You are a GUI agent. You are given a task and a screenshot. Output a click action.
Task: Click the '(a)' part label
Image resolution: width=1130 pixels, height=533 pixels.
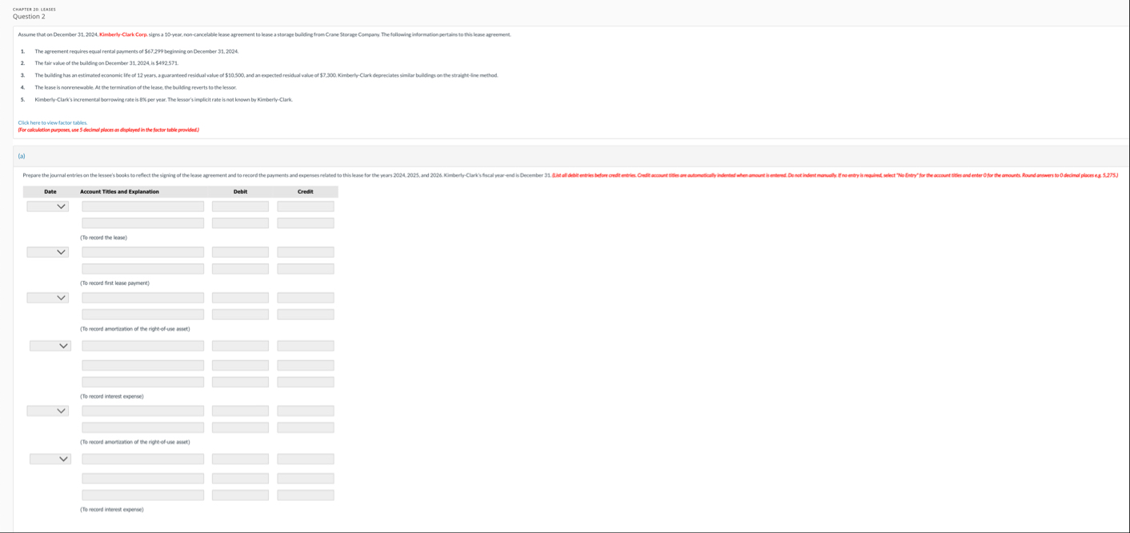pyautogui.click(x=22, y=156)
